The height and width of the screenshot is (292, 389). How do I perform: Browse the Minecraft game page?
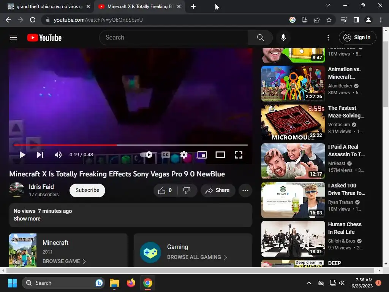click(64, 261)
